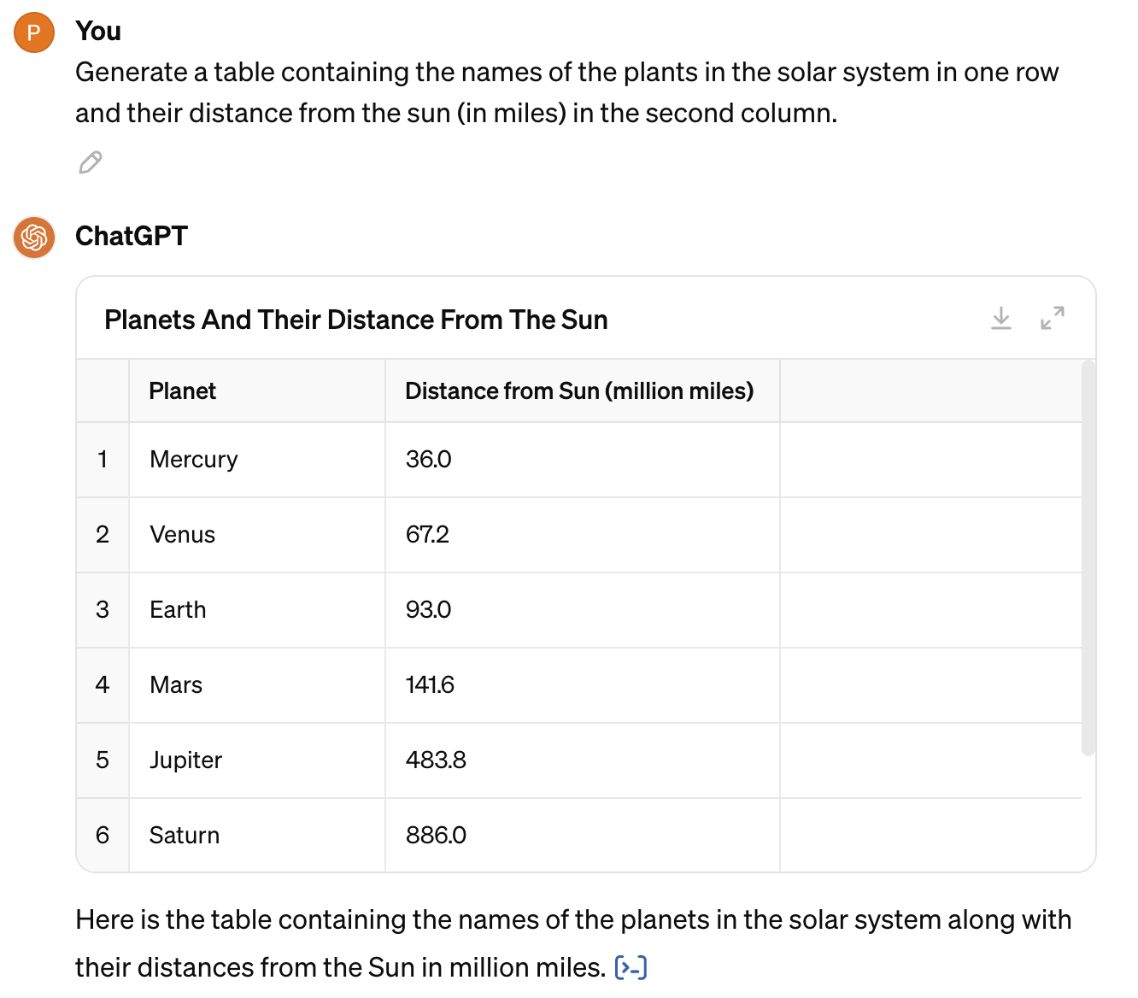Select the Planet column header

point(257,391)
